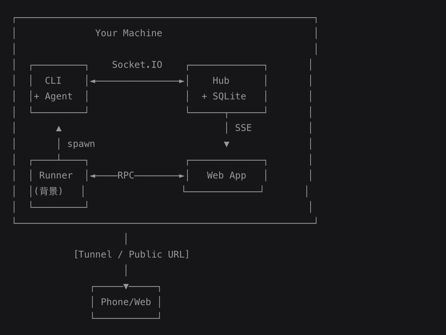This screenshot has height=335, width=446.
Task: Click the arrowhead pointing into Web App box
Action: coord(182,176)
